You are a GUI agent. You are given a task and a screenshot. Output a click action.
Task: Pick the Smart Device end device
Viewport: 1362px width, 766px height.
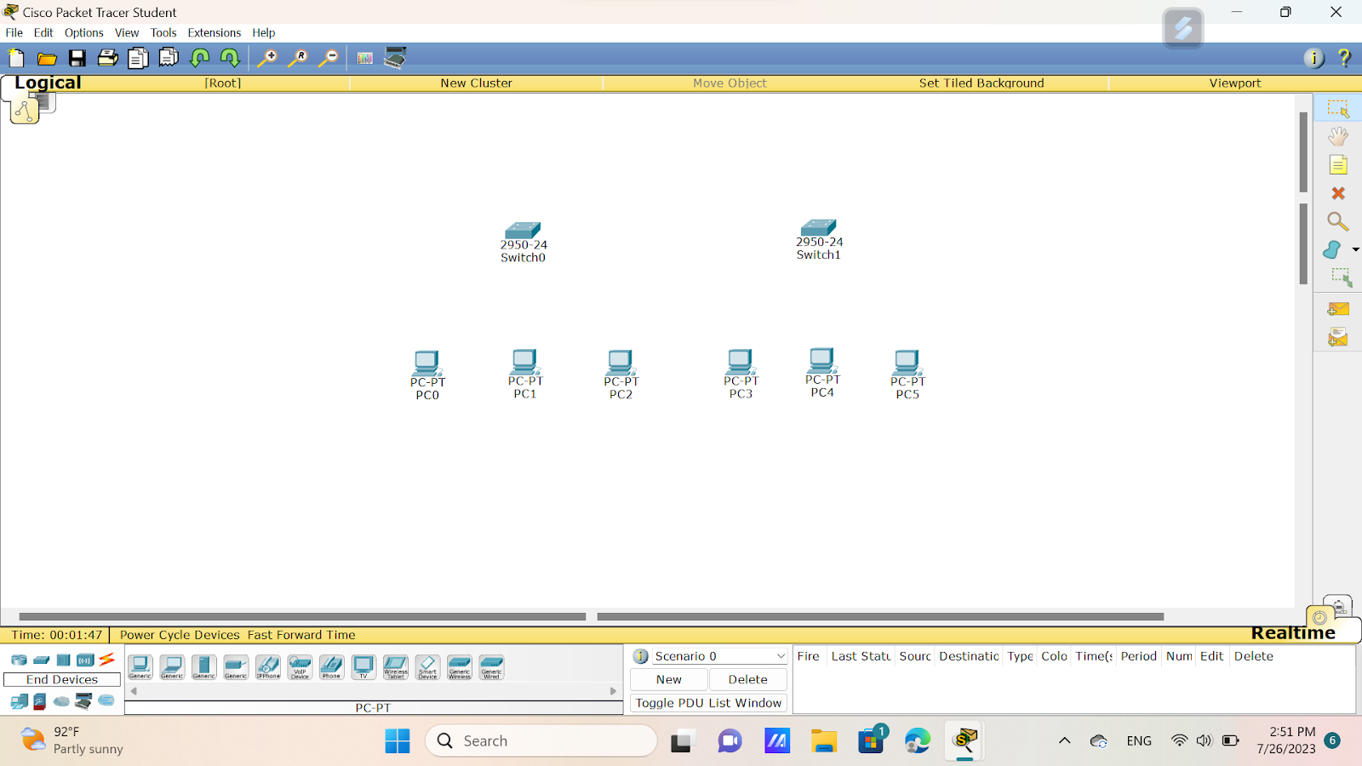(427, 666)
